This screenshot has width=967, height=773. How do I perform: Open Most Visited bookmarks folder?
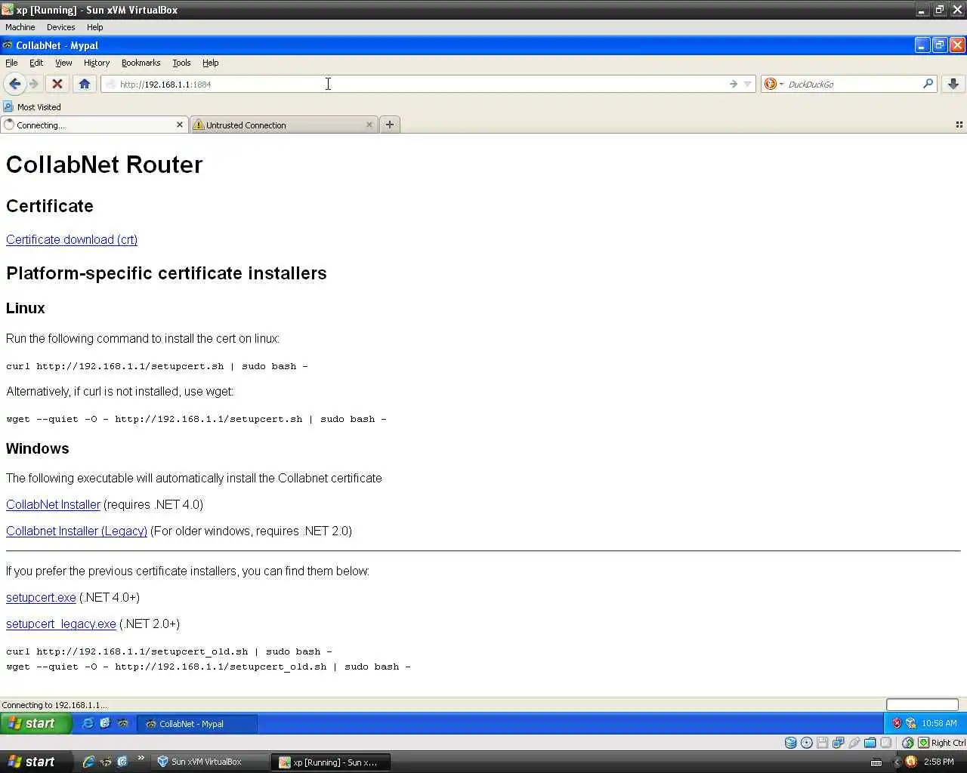point(32,107)
